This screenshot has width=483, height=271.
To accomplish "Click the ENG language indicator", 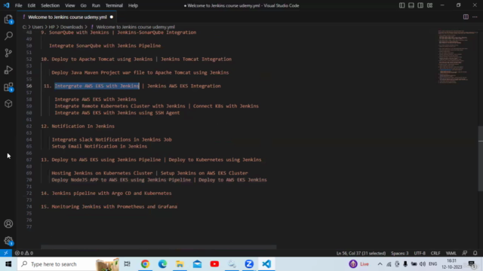I will [432, 264].
